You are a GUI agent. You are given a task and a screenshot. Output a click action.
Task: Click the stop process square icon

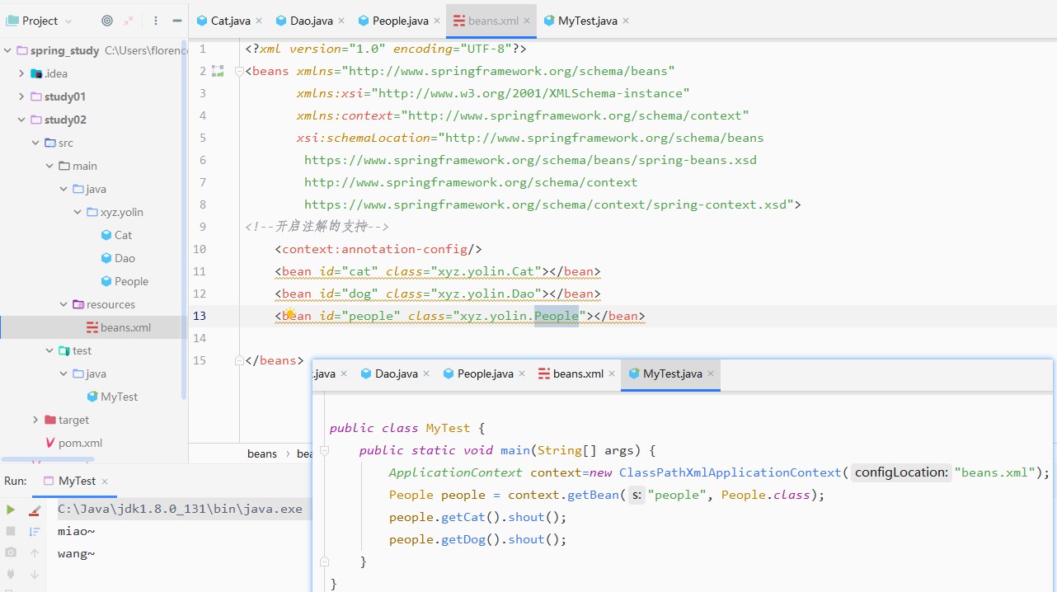11,532
